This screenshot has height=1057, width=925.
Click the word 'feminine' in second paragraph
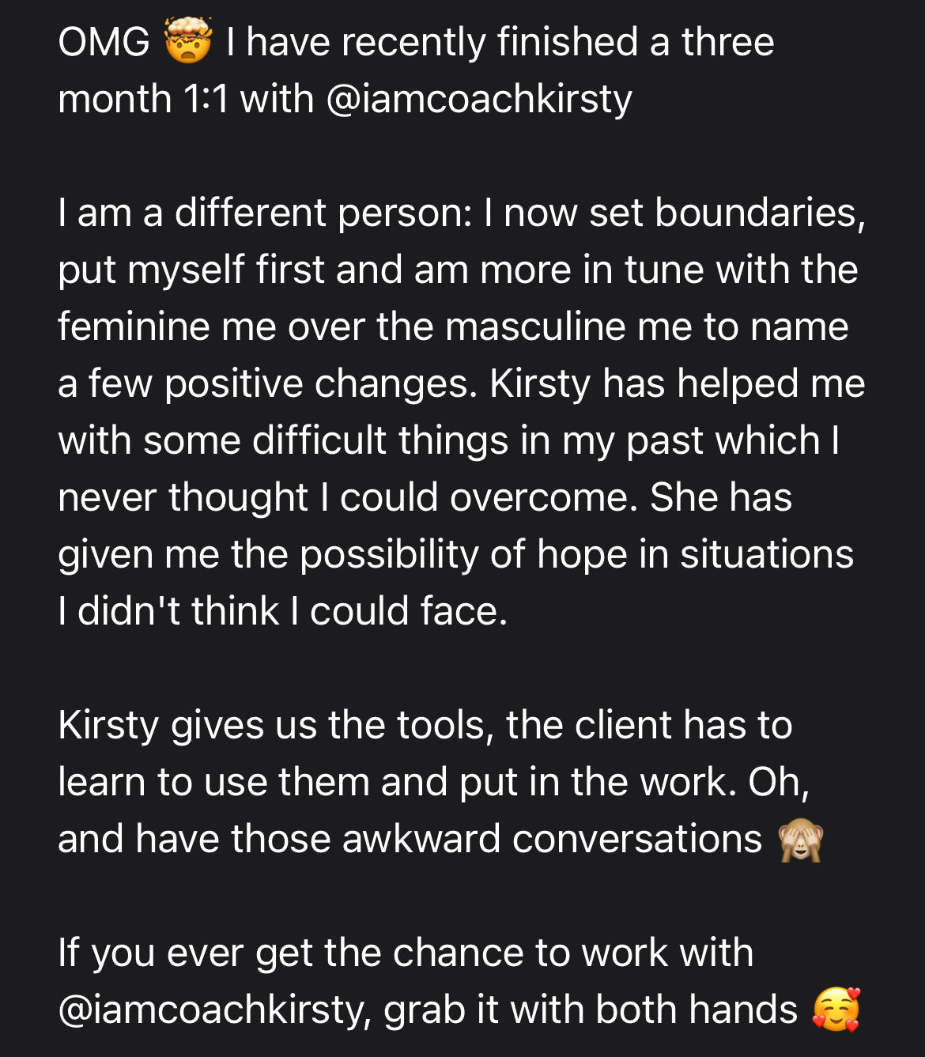(133, 327)
